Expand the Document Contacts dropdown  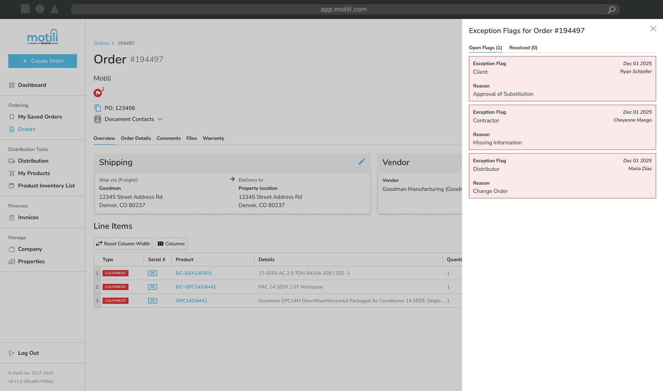click(160, 119)
